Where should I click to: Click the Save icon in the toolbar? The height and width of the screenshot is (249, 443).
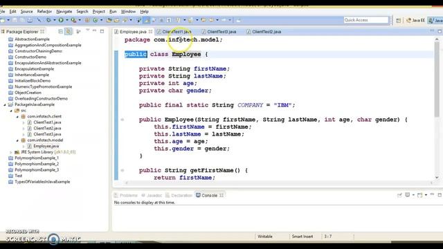tap(15, 20)
